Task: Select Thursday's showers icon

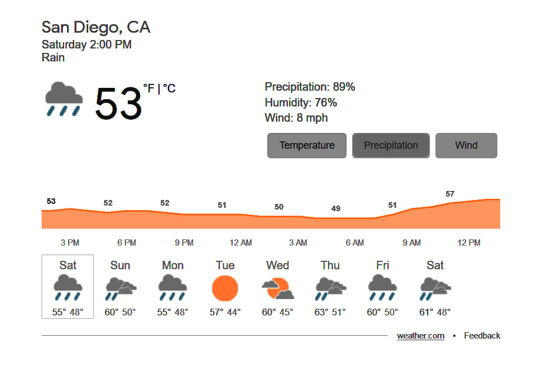Action: pos(330,288)
